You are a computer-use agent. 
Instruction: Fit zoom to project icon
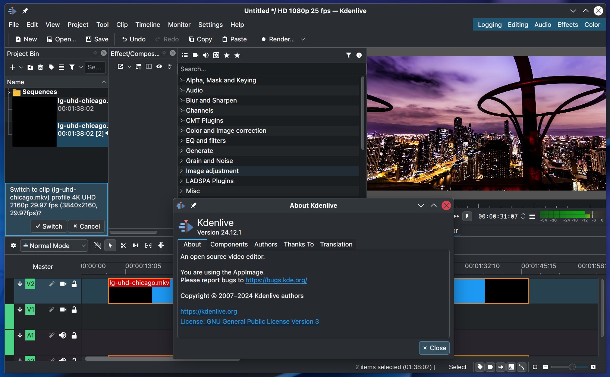535,367
